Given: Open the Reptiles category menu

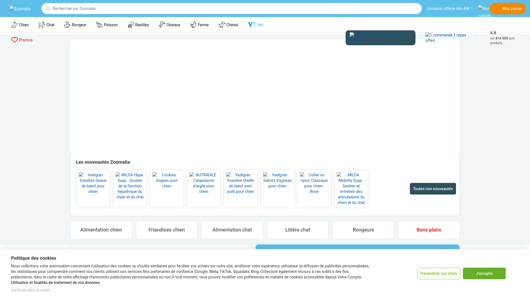Looking at the screenshot, I should point(138,25).
